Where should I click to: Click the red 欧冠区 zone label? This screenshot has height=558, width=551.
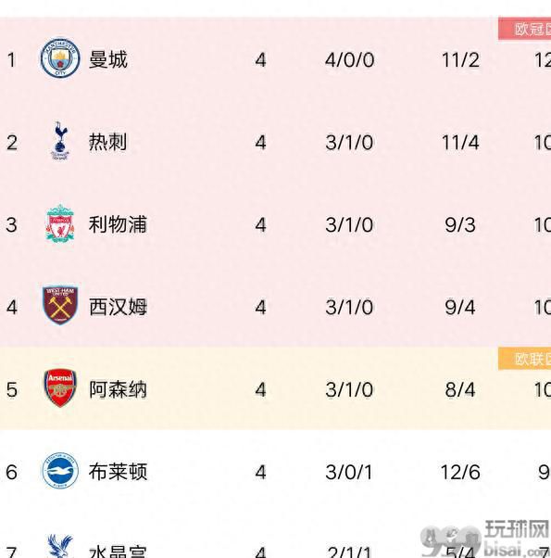525,29
